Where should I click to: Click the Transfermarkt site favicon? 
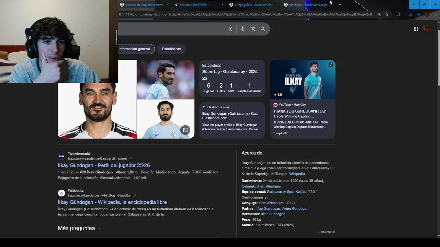click(62, 156)
